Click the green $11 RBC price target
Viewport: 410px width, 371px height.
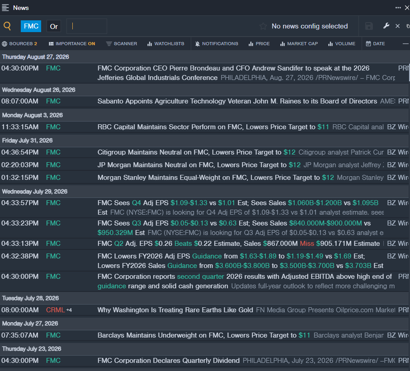(x=323, y=127)
